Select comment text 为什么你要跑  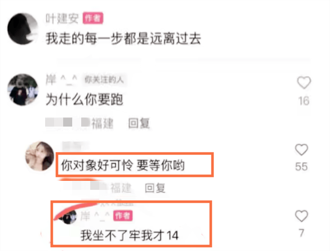point(84,99)
